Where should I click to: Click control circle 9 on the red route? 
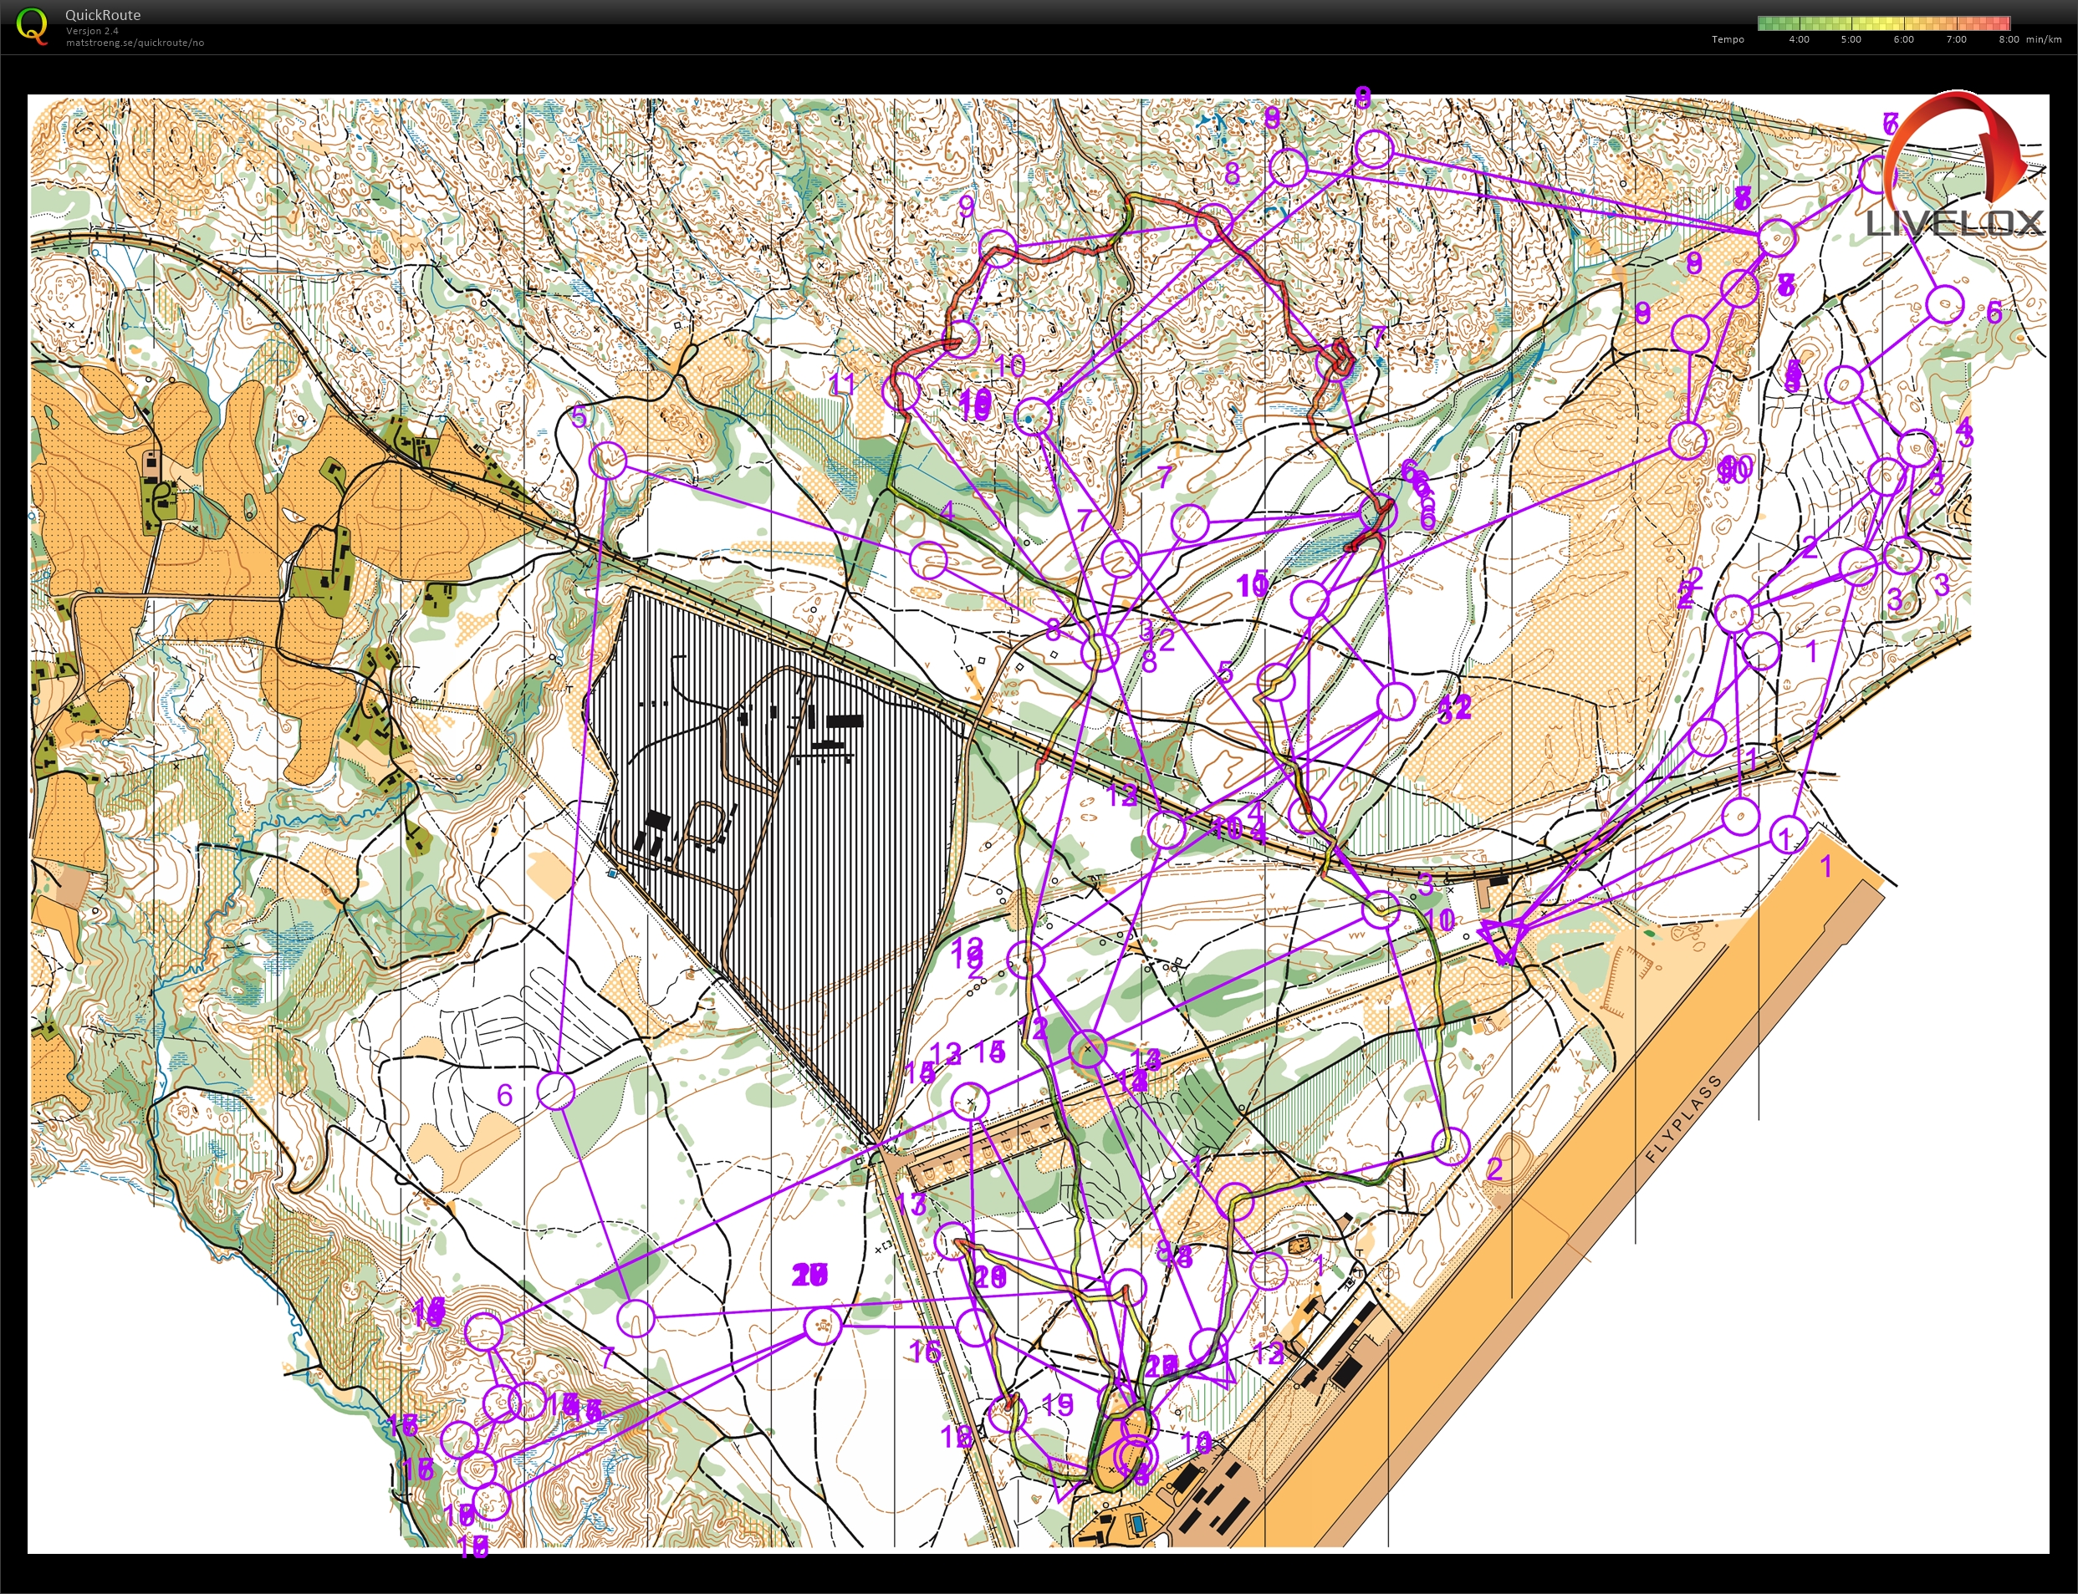tap(997, 248)
